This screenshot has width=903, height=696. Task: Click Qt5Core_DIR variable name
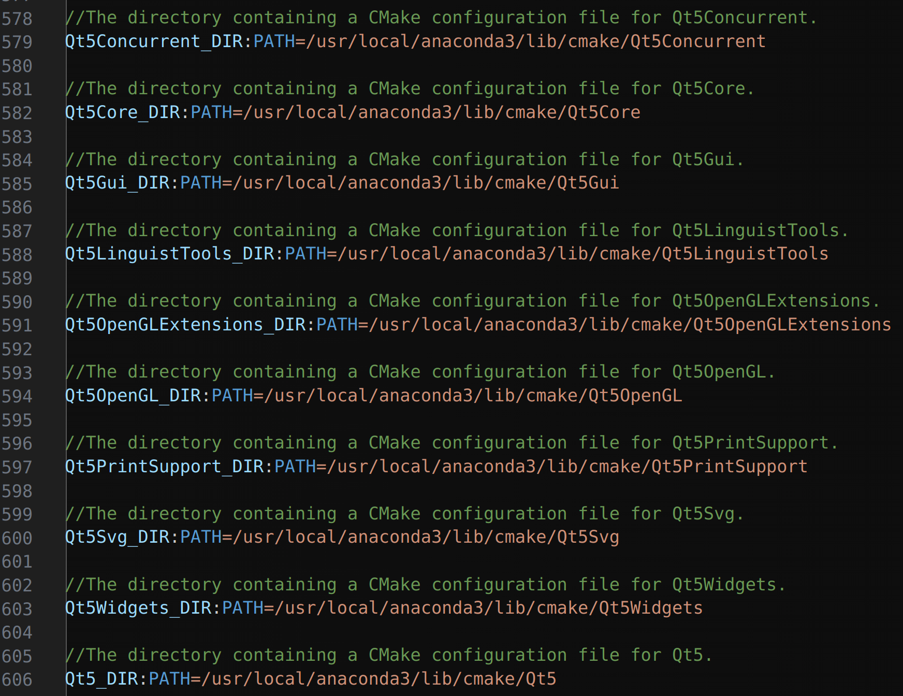(123, 112)
